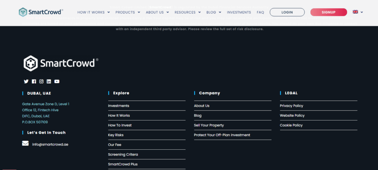Open SmartCrowd Plus link
Viewport: 378px width, 170px height.
coord(123,164)
